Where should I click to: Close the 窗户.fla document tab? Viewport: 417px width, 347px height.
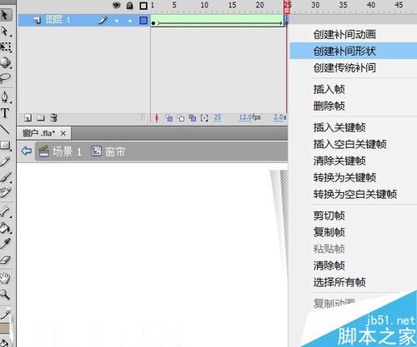coord(63,133)
